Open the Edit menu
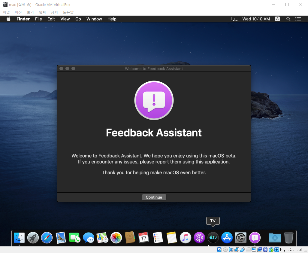Image resolution: width=308 pixels, height=253 pixels. tap(51, 19)
